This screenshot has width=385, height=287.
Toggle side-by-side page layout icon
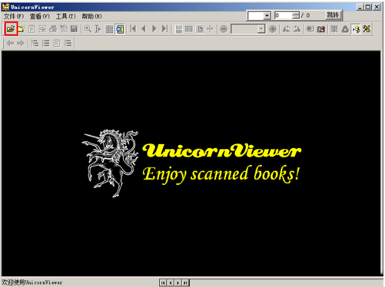pyautogui.click(x=189, y=29)
